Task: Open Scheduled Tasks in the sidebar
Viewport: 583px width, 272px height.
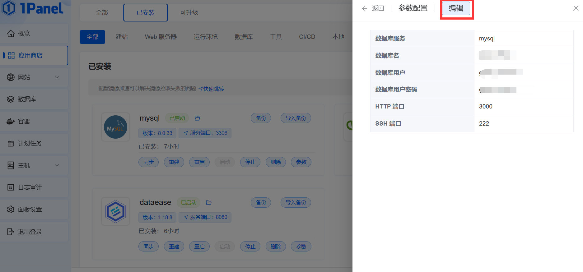Action: click(x=34, y=143)
